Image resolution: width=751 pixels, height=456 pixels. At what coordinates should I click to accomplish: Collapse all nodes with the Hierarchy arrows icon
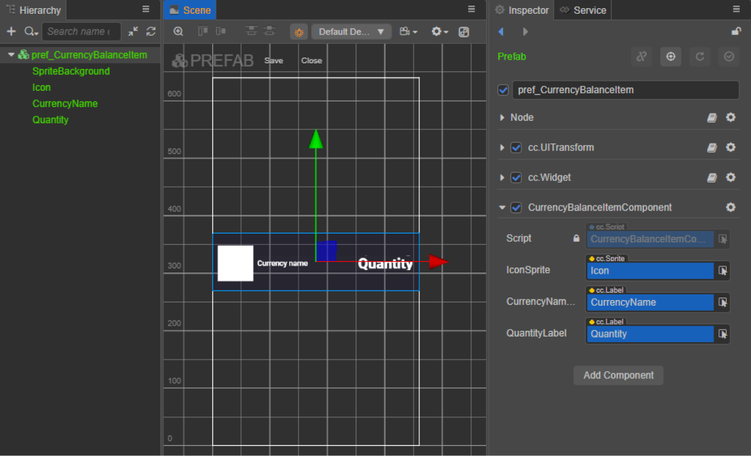133,31
